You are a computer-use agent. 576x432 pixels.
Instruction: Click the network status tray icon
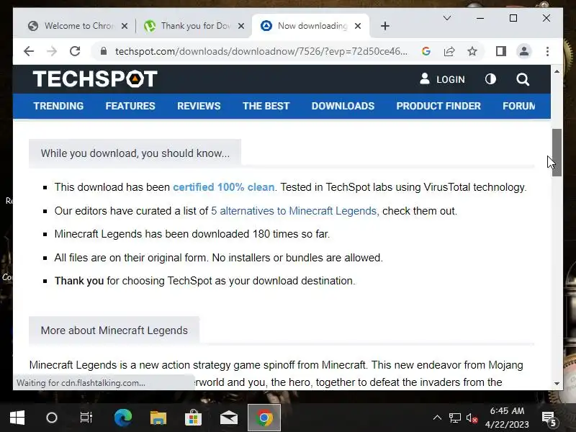click(454, 418)
